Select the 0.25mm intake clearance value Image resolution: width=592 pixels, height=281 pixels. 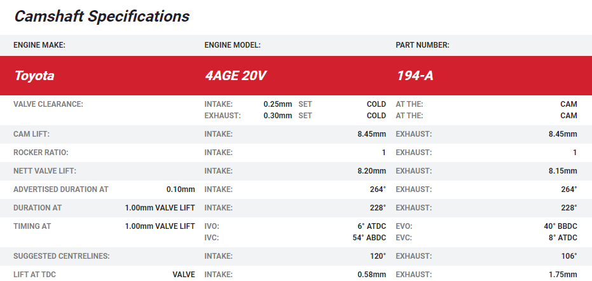(277, 104)
